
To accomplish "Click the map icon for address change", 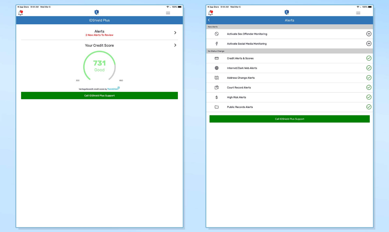I will tap(217, 78).
